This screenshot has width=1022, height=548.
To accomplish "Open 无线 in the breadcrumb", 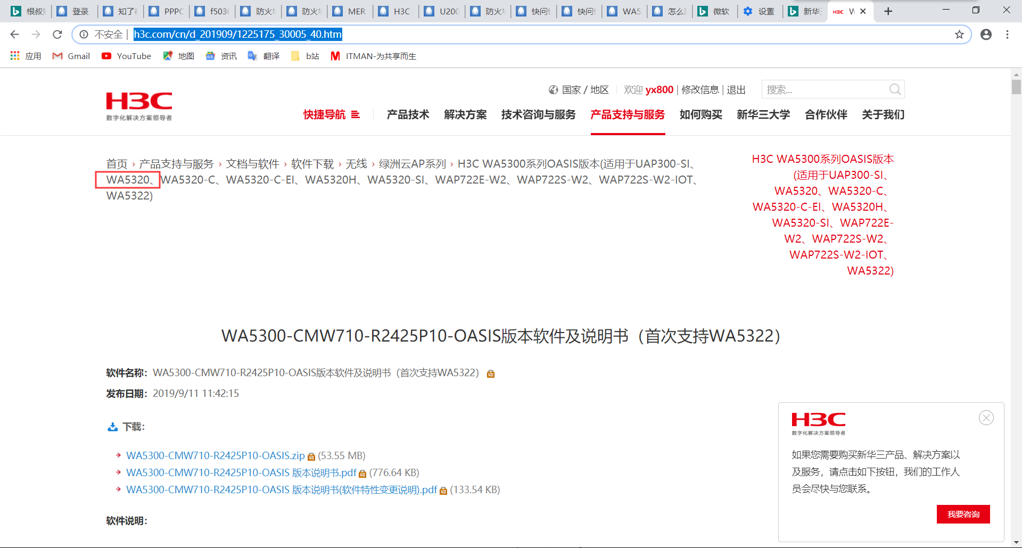I will [356, 164].
